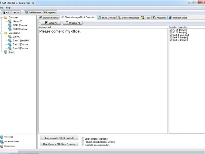Click the PC 01 [Damjan] monitor icon
Screen dimensions: 205x154
(10, 25)
